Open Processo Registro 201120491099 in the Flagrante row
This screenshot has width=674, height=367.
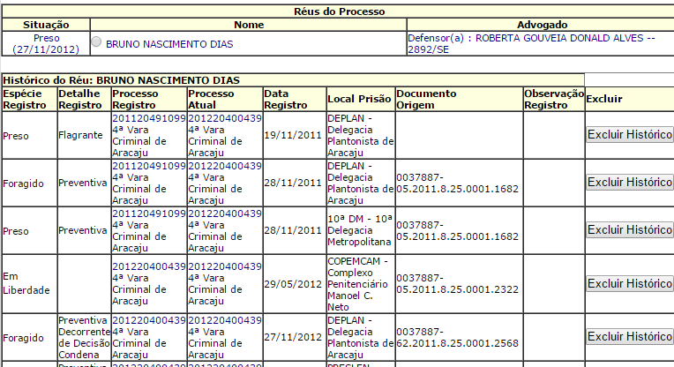148,117
